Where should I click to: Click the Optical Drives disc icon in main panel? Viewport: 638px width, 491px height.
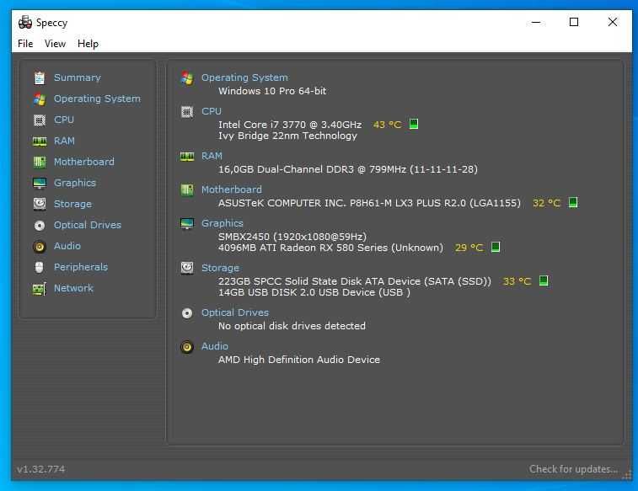pyautogui.click(x=187, y=313)
